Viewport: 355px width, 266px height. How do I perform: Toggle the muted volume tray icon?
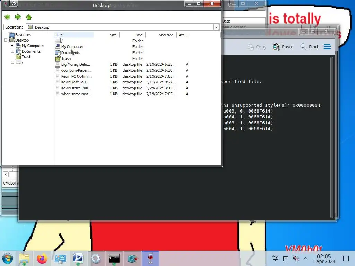296,258
